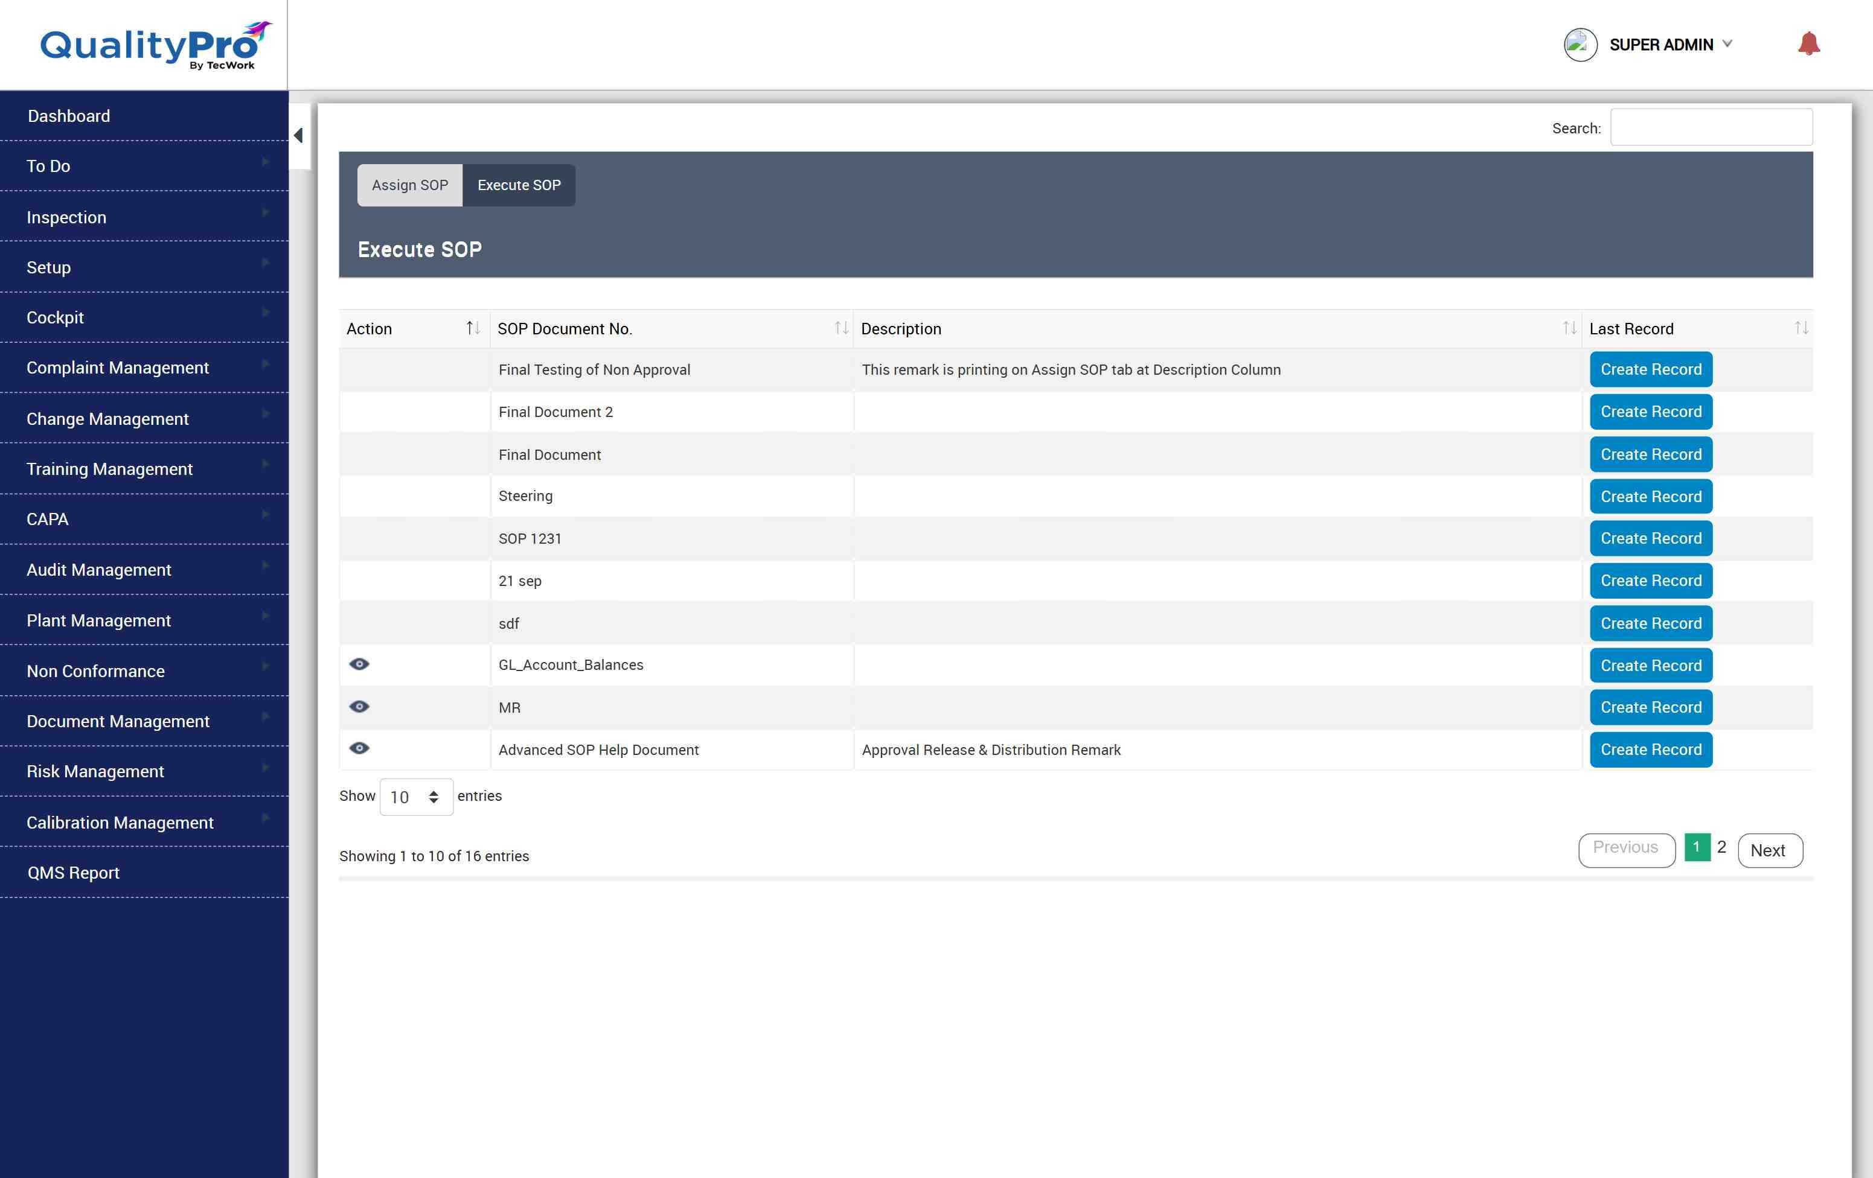Image resolution: width=1873 pixels, height=1178 pixels.
Task: Switch to the Assign SOP tab
Action: pyautogui.click(x=410, y=185)
